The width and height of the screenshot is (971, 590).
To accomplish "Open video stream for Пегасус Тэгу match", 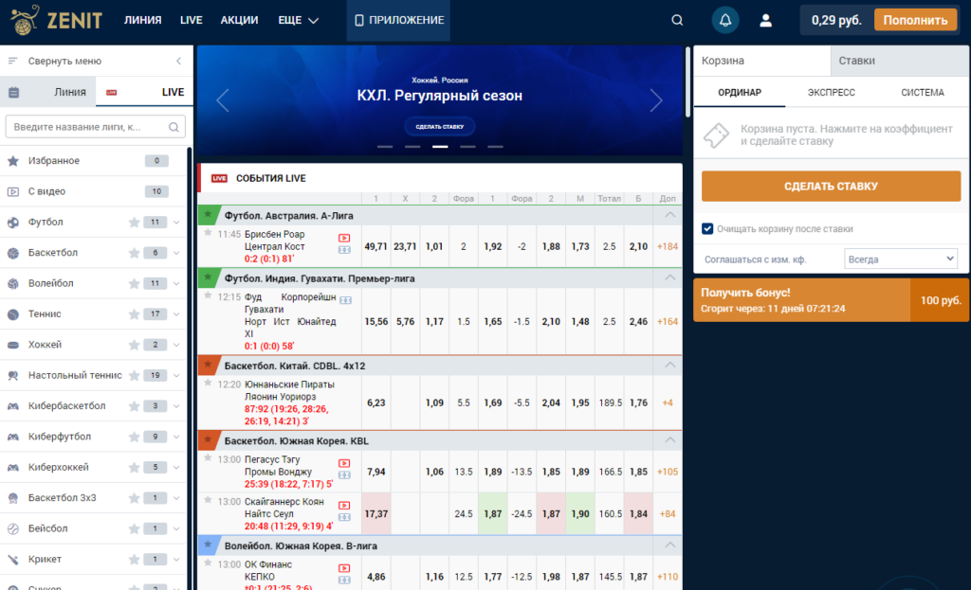I will 344,463.
